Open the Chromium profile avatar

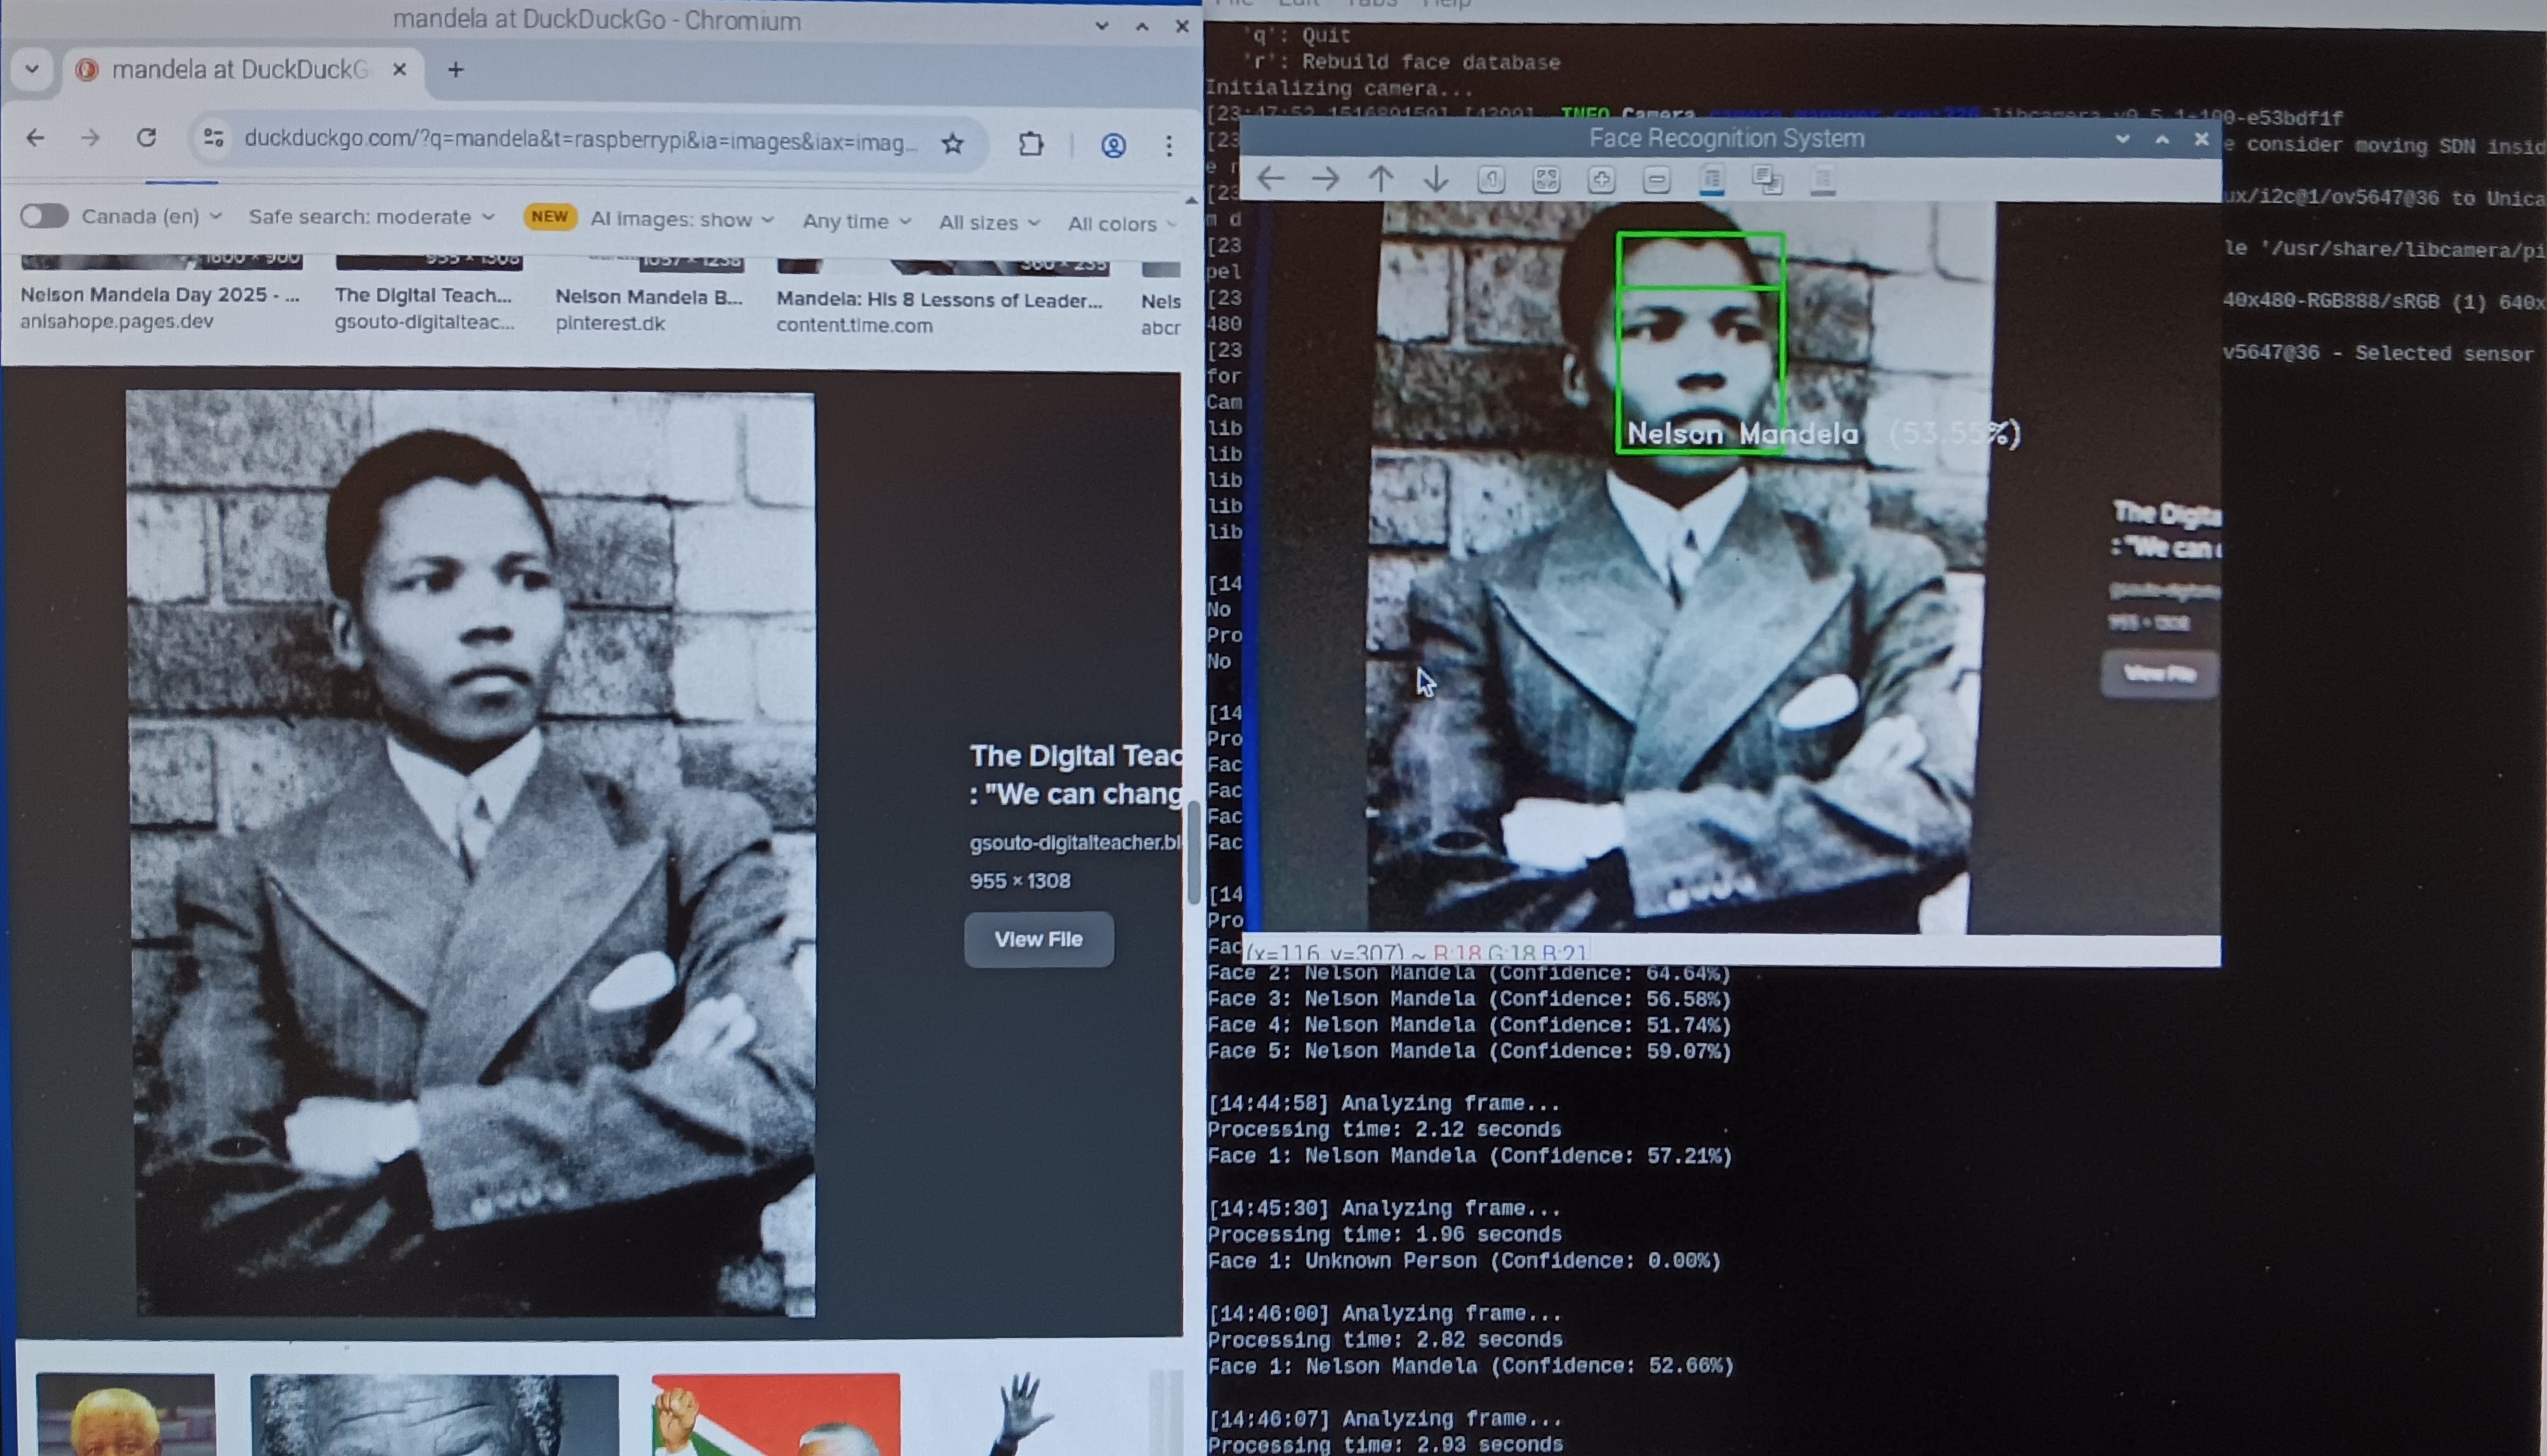(1113, 144)
